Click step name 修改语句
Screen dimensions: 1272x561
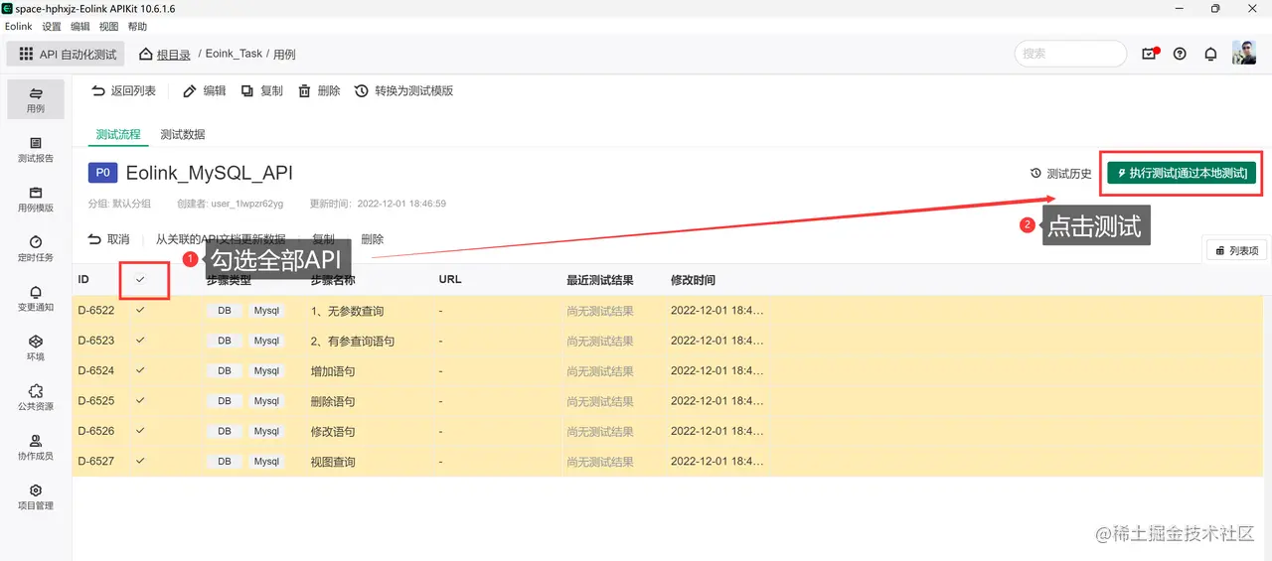pyautogui.click(x=333, y=431)
